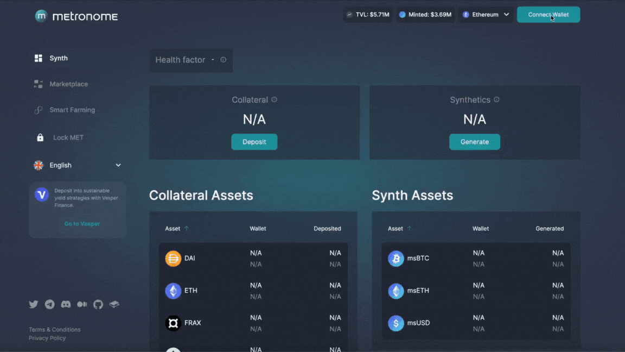The height and width of the screenshot is (352, 625).
Task: Click the metronome wordmark text
Action: click(85, 16)
